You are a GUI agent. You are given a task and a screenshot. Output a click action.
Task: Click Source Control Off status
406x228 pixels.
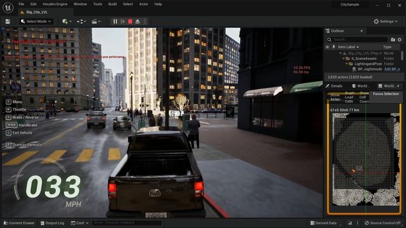383,223
